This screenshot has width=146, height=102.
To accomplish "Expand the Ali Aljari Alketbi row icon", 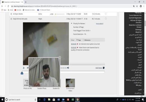I will pos(11,14).
